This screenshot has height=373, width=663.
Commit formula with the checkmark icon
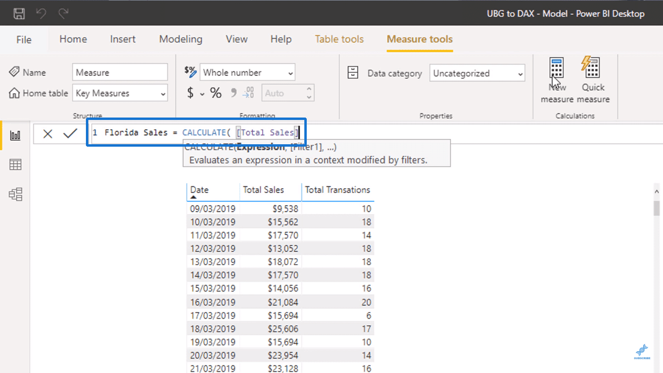[70, 133]
